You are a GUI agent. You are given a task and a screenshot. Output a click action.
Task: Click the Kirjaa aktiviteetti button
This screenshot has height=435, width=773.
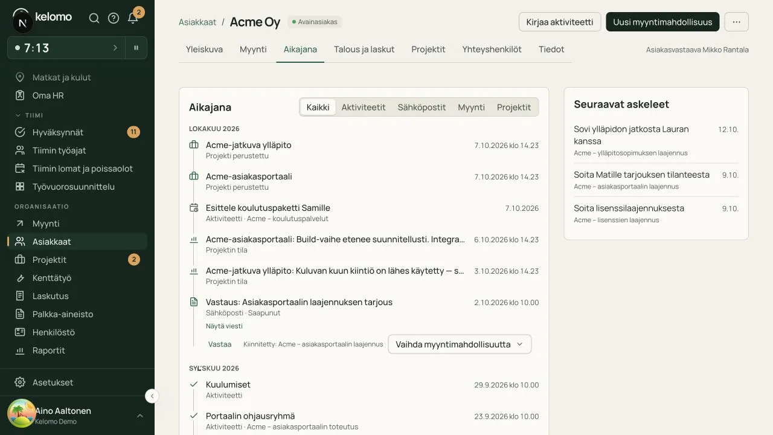point(560,22)
